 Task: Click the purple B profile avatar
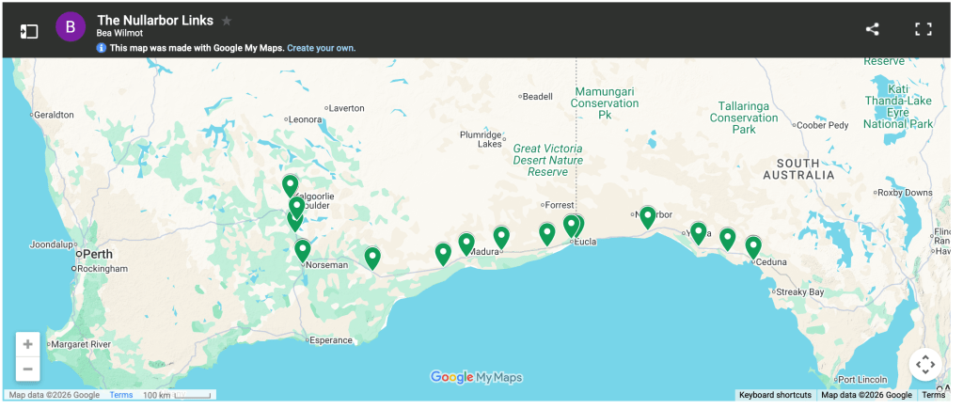[71, 28]
